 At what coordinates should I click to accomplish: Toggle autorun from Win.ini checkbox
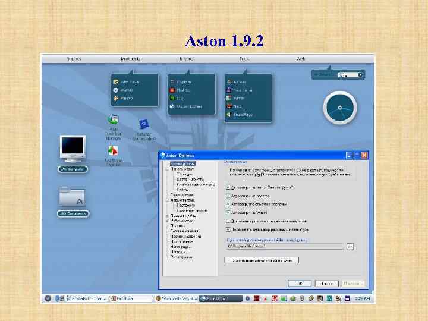click(228, 212)
